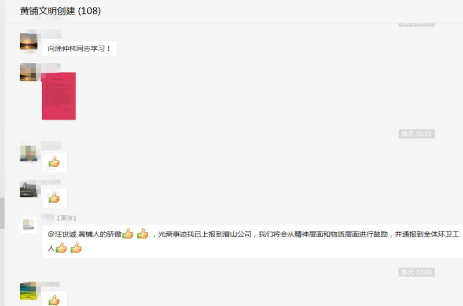Click the avatar of the 康洁 member

(28, 225)
